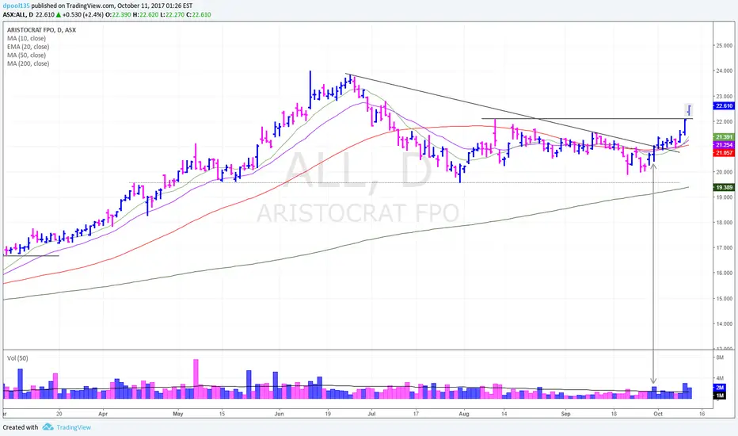Click the ASX:ALL, D symbol text
Image resolution: width=738 pixels, height=436 pixels.
coord(18,14)
